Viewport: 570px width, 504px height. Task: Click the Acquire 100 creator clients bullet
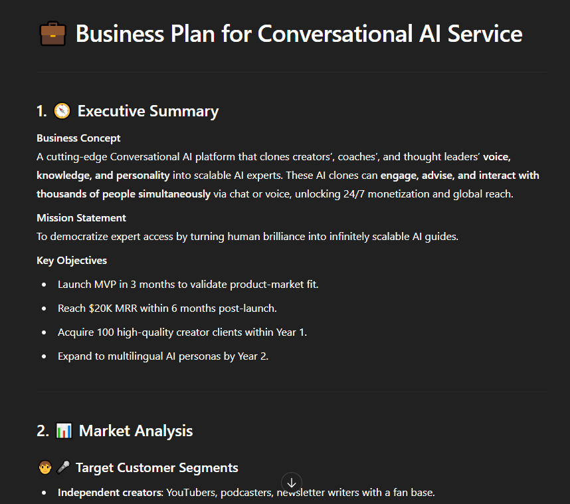(183, 332)
